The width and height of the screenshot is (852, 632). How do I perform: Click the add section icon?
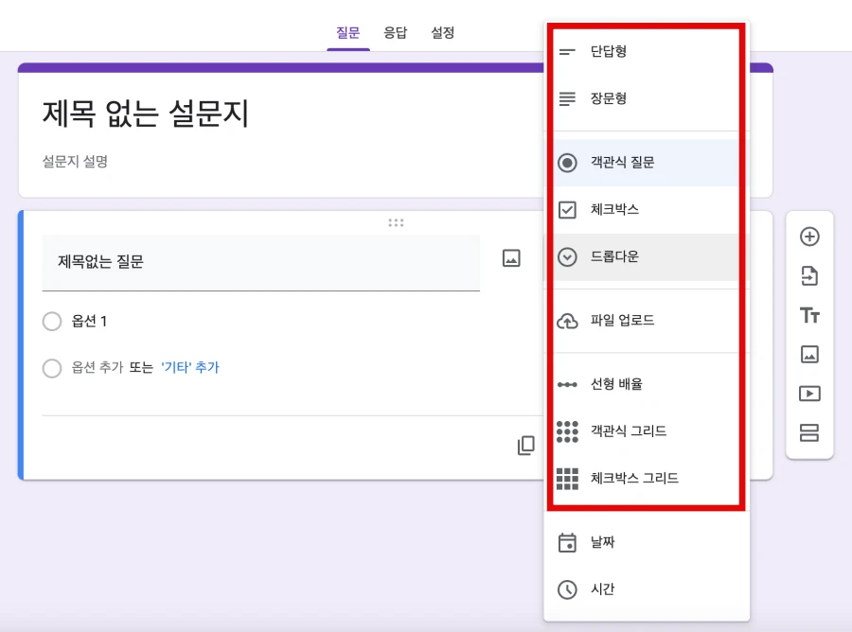(809, 435)
